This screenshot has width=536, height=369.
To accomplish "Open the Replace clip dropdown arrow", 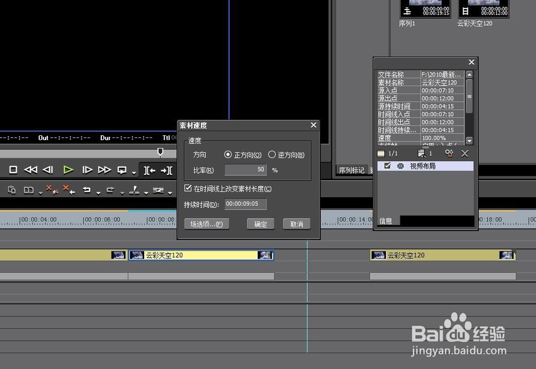I will click(x=40, y=193).
